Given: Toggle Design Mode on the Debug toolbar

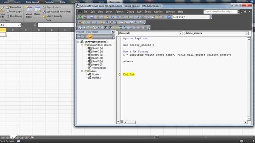Looking at the screenshot, I should pyautogui.click(x=80, y=22).
